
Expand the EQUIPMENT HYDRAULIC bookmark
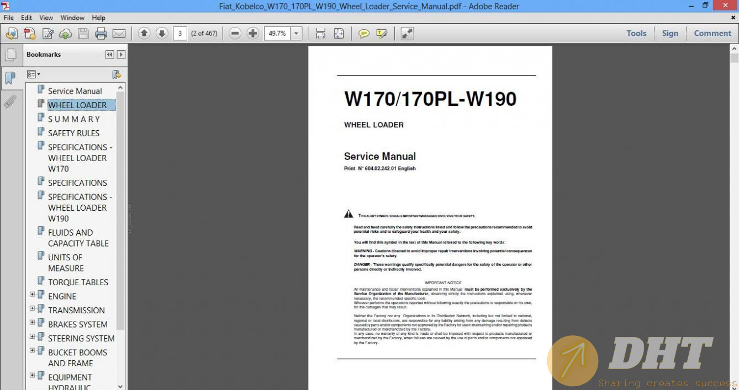pyautogui.click(x=32, y=376)
